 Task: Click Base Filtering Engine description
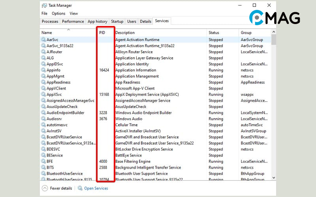pos(133,162)
